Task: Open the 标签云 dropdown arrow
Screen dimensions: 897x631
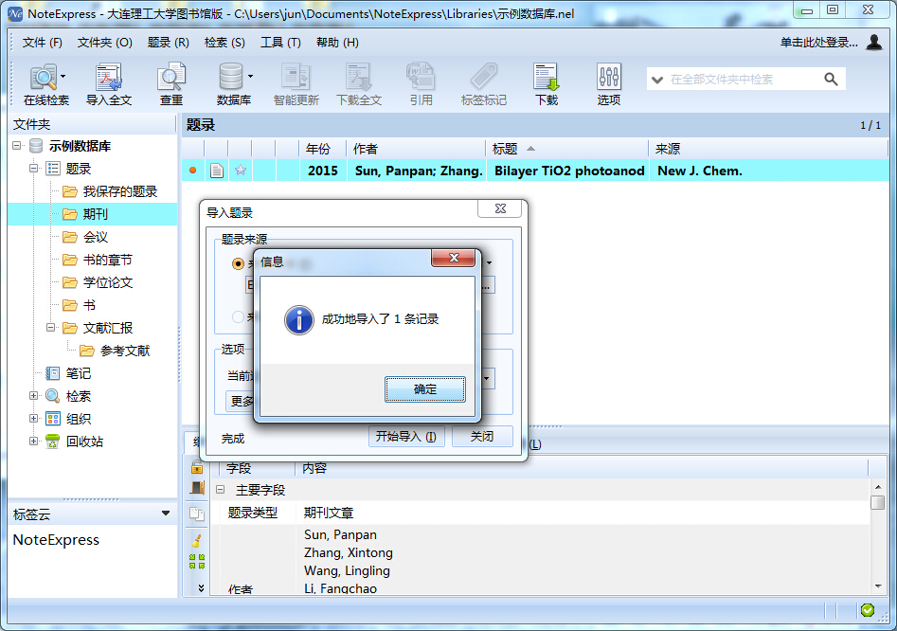Action: point(166,514)
